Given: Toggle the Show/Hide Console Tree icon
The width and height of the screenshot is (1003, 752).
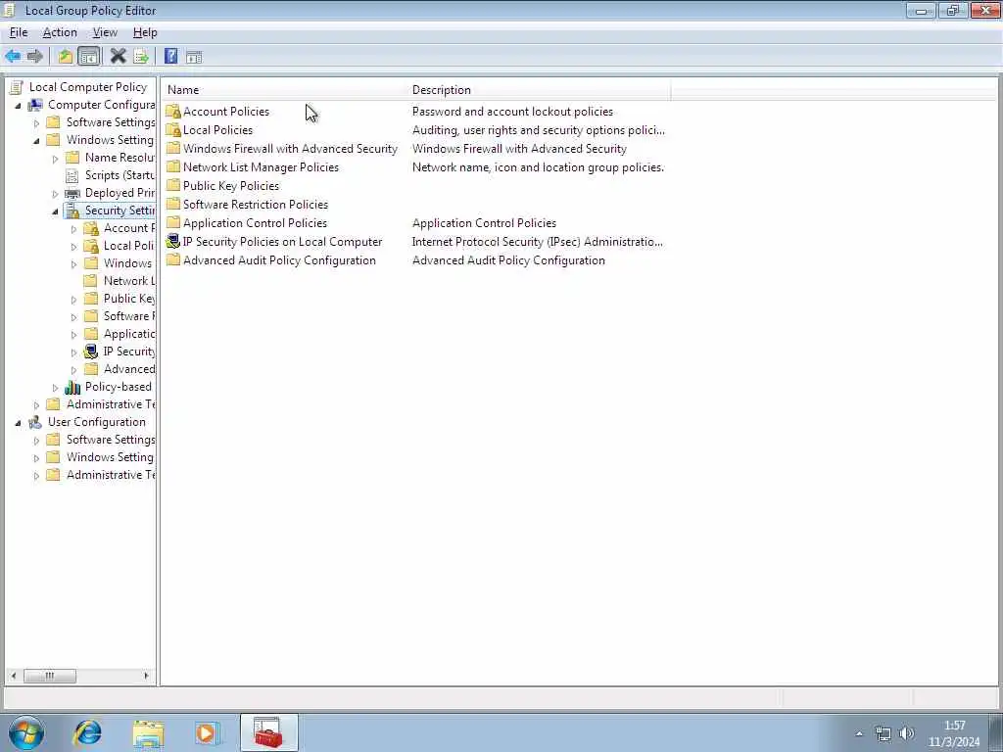Looking at the screenshot, I should click(x=89, y=56).
